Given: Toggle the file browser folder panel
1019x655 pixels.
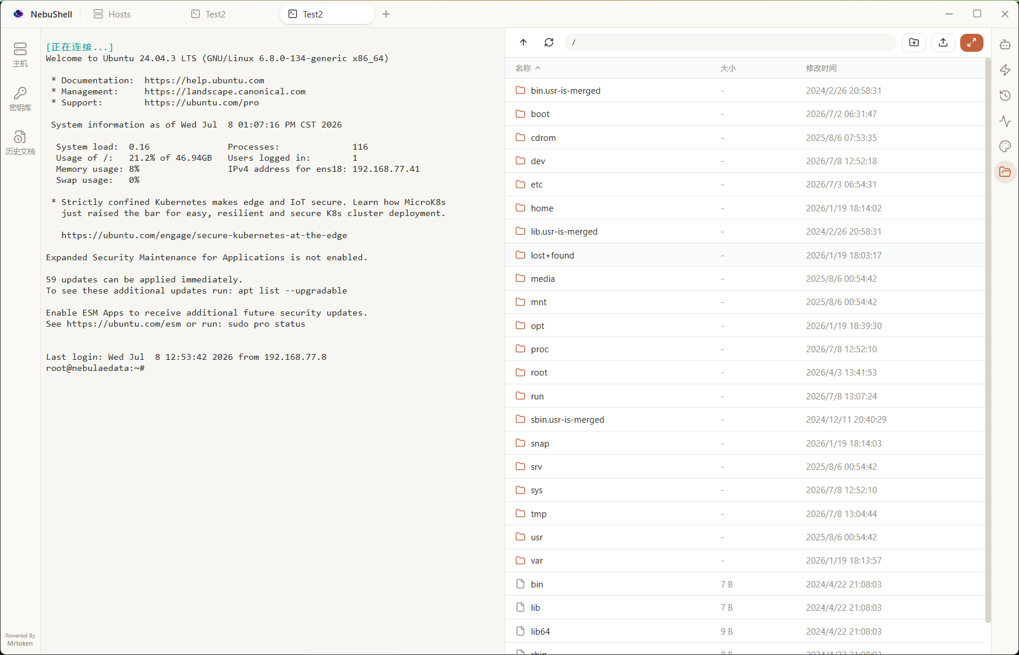Looking at the screenshot, I should [x=1005, y=172].
